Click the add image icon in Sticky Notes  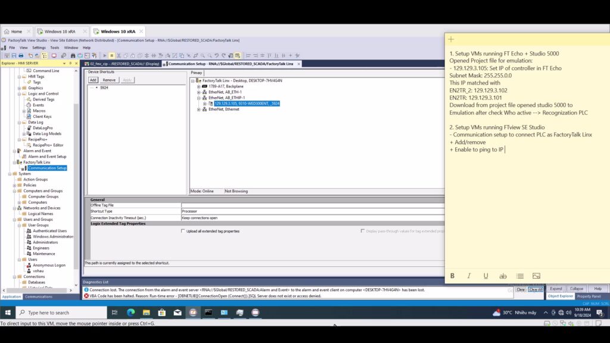click(x=536, y=276)
